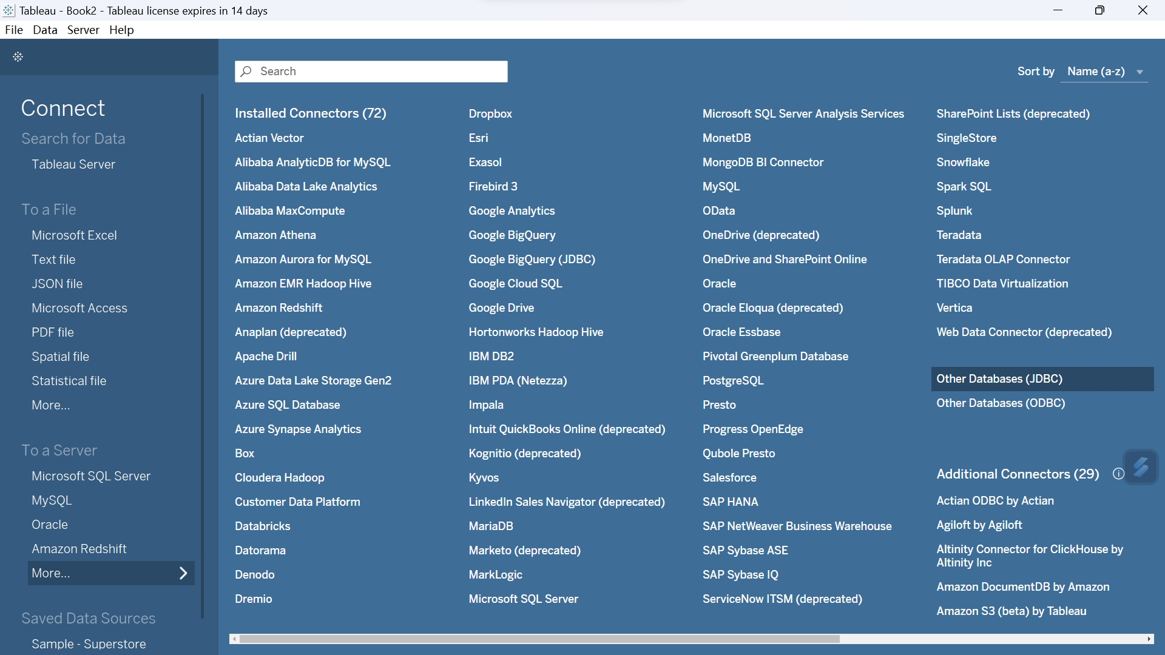The width and height of the screenshot is (1165, 655).
Task: Click the search magnifier icon
Action: pos(246,72)
